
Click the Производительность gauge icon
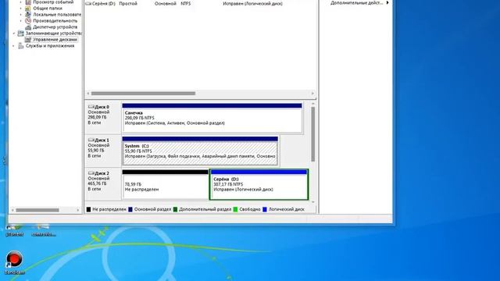coord(28,21)
